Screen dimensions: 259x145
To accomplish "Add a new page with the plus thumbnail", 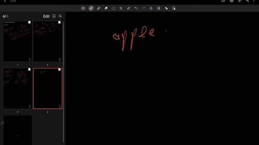I will point(17,130).
